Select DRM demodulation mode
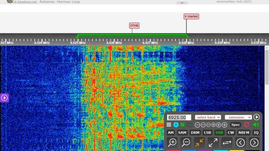 pos(195,133)
